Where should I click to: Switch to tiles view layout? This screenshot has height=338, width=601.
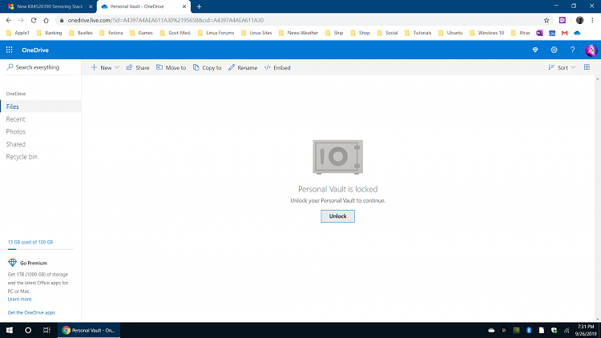coord(587,67)
